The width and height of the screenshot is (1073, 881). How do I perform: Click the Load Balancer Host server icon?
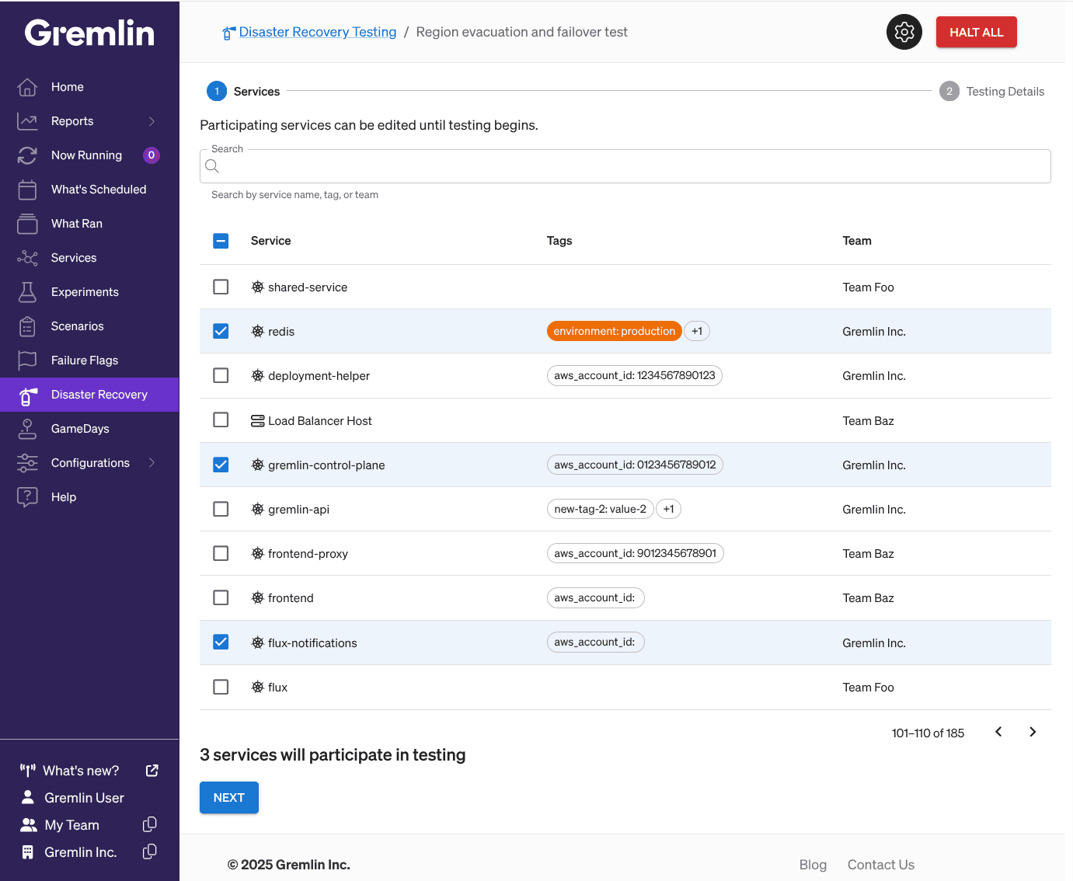(x=258, y=421)
